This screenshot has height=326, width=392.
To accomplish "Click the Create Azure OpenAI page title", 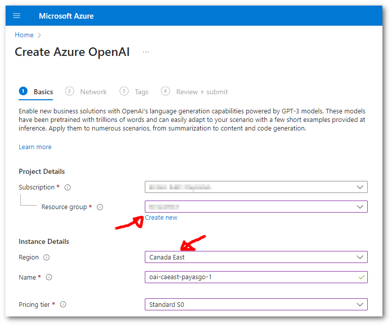I will (72, 52).
